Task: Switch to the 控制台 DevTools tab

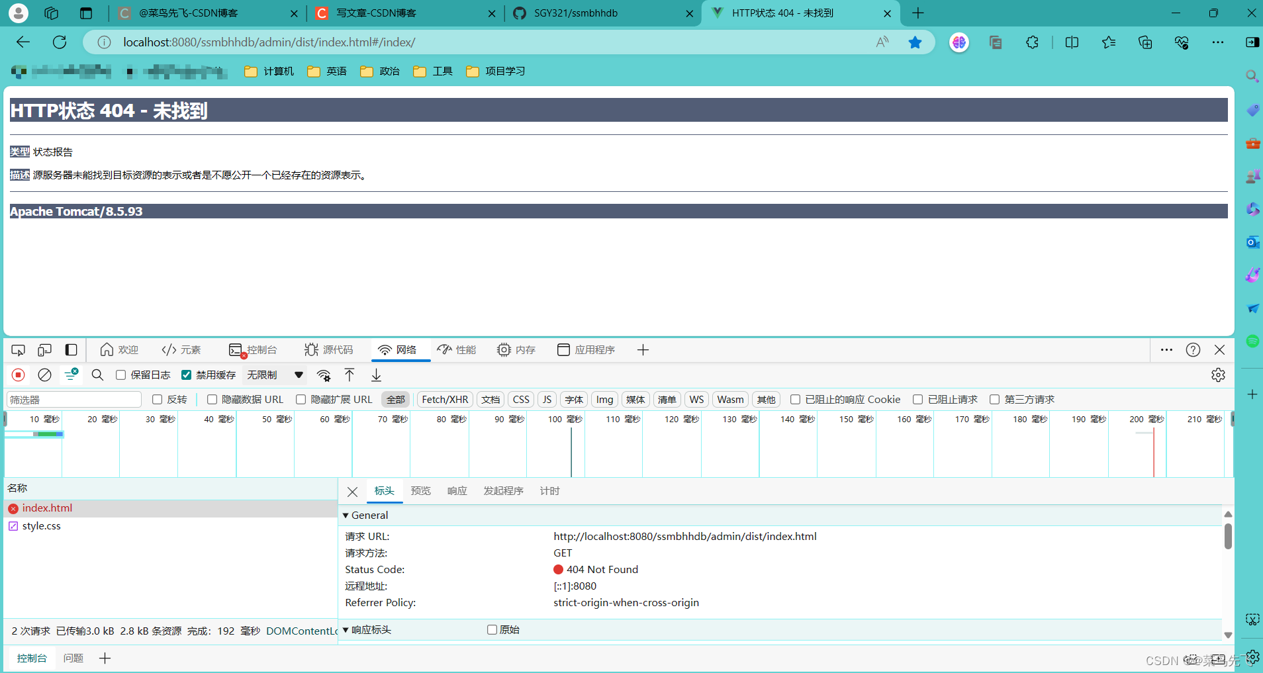Action: coord(254,350)
